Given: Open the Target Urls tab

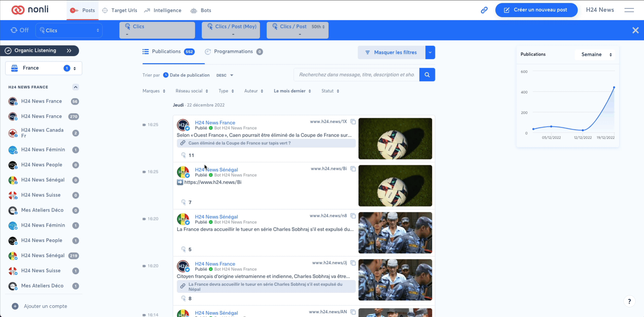Looking at the screenshot, I should (120, 10).
